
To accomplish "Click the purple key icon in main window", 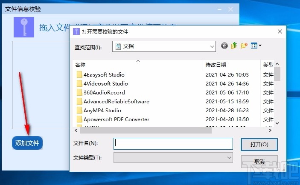I will pyautogui.click(x=24, y=27).
